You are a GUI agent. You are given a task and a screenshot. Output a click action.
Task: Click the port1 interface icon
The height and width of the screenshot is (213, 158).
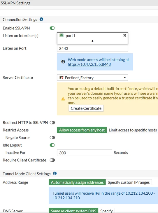point(62,36)
